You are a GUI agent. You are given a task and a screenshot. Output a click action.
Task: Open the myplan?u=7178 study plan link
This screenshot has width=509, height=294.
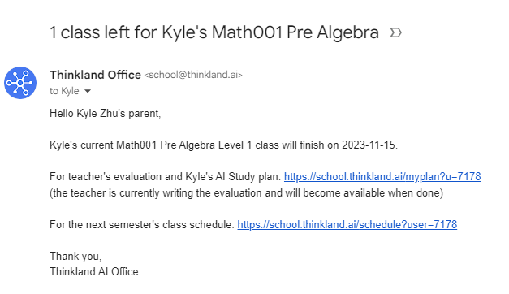coord(382,176)
